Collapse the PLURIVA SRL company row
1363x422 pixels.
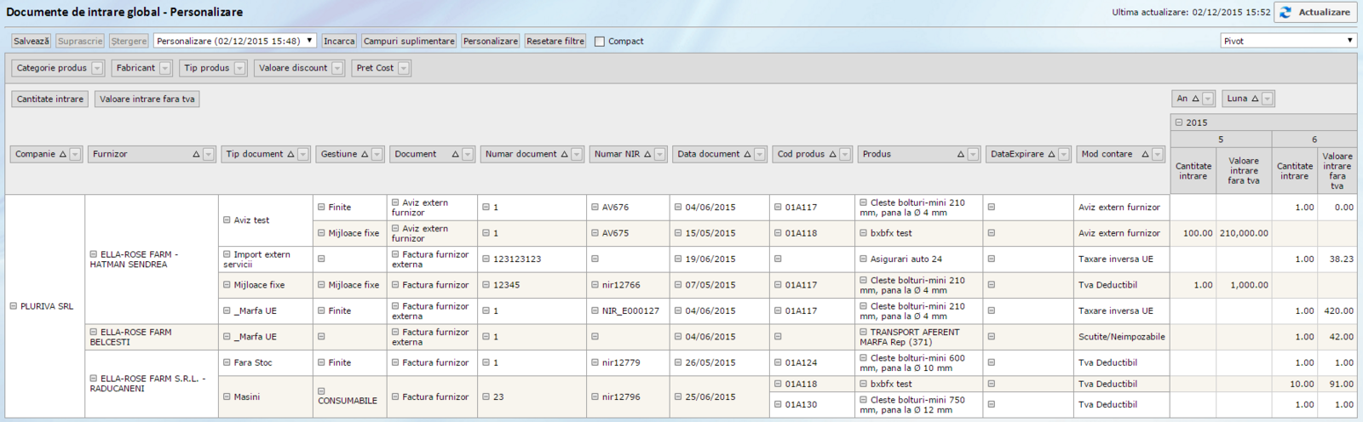[x=14, y=306]
